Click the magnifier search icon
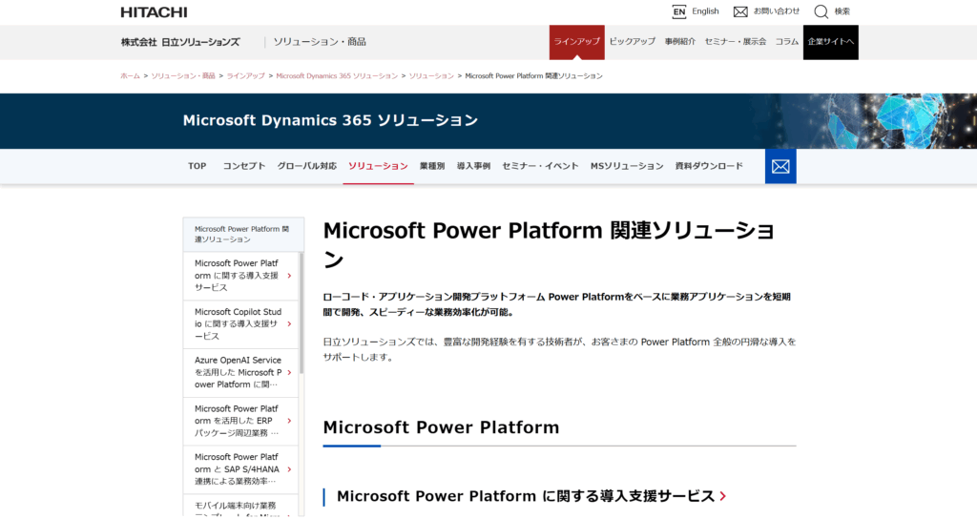Viewport: 977px width, 519px height. [x=821, y=11]
